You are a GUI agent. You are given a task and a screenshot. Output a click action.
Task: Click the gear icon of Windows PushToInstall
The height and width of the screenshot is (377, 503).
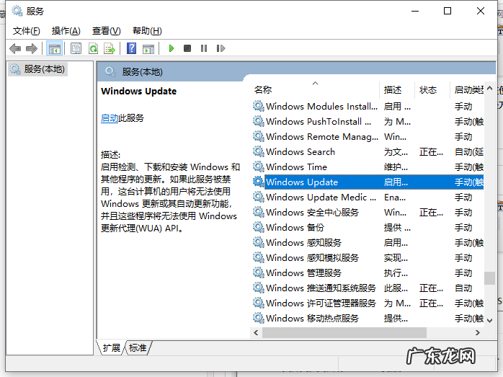pos(258,121)
